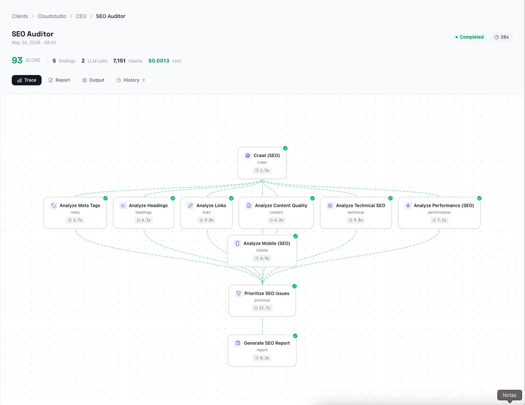Click the chart icon in the Trace tab

coord(19,80)
